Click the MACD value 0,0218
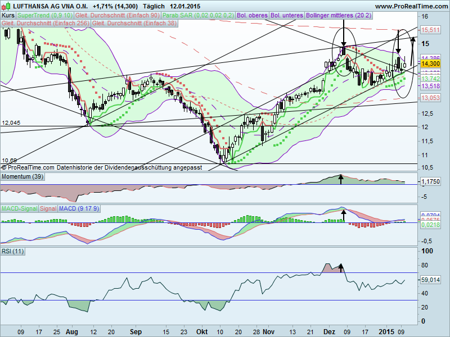This screenshot has height=337, width=450. click(x=430, y=225)
